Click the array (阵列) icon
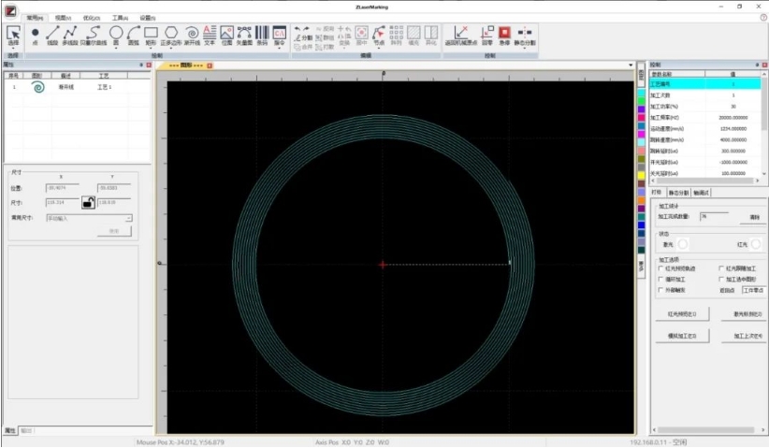 (397, 36)
